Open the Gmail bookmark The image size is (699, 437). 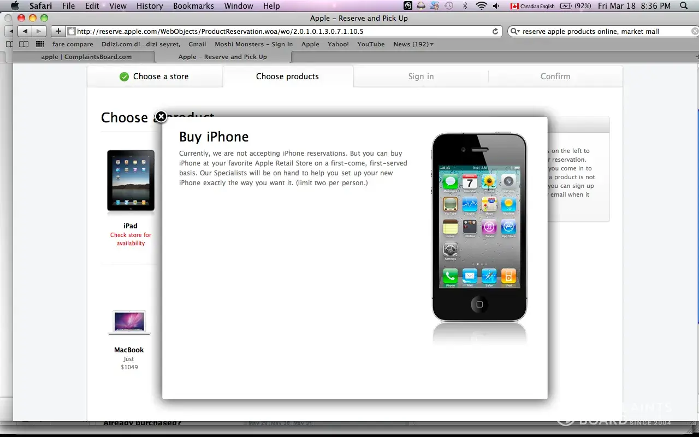pyautogui.click(x=197, y=44)
